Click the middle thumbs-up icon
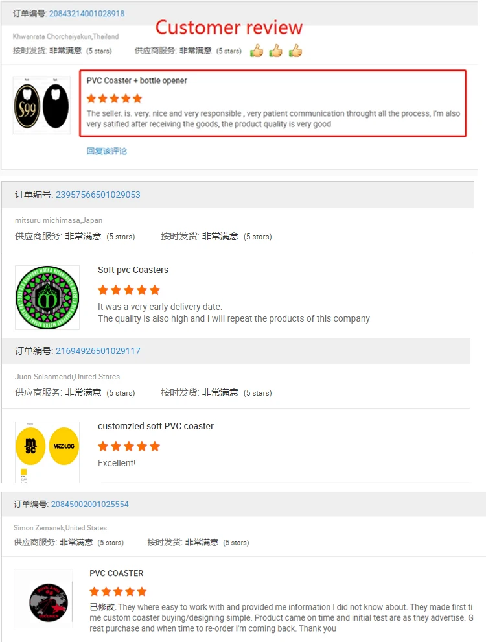 pyautogui.click(x=276, y=51)
